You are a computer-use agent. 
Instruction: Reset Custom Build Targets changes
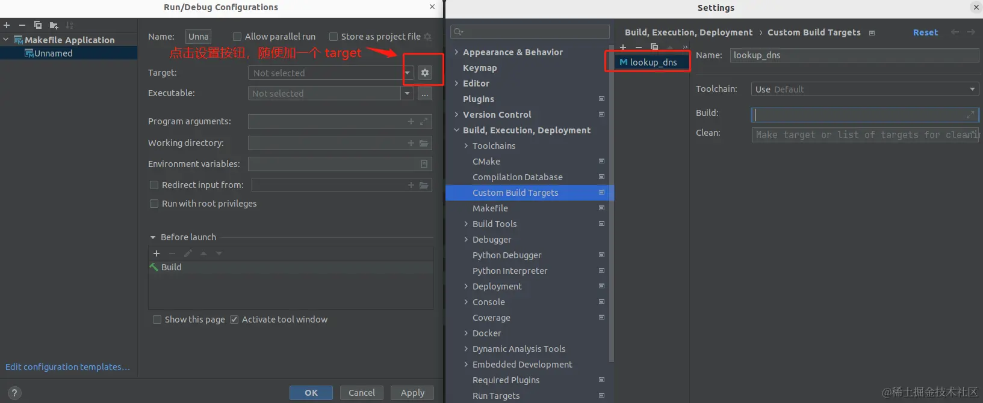(925, 32)
